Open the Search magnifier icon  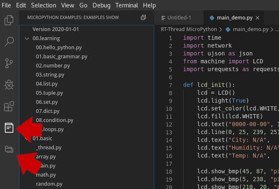(x=9, y=42)
